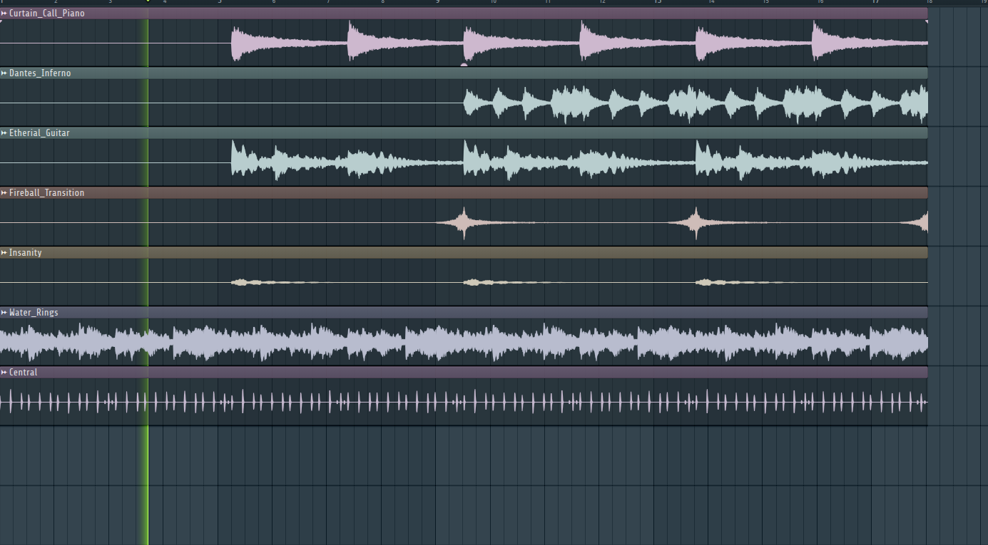Select the Central clip name
This screenshot has width=988, height=545.
[24, 373]
